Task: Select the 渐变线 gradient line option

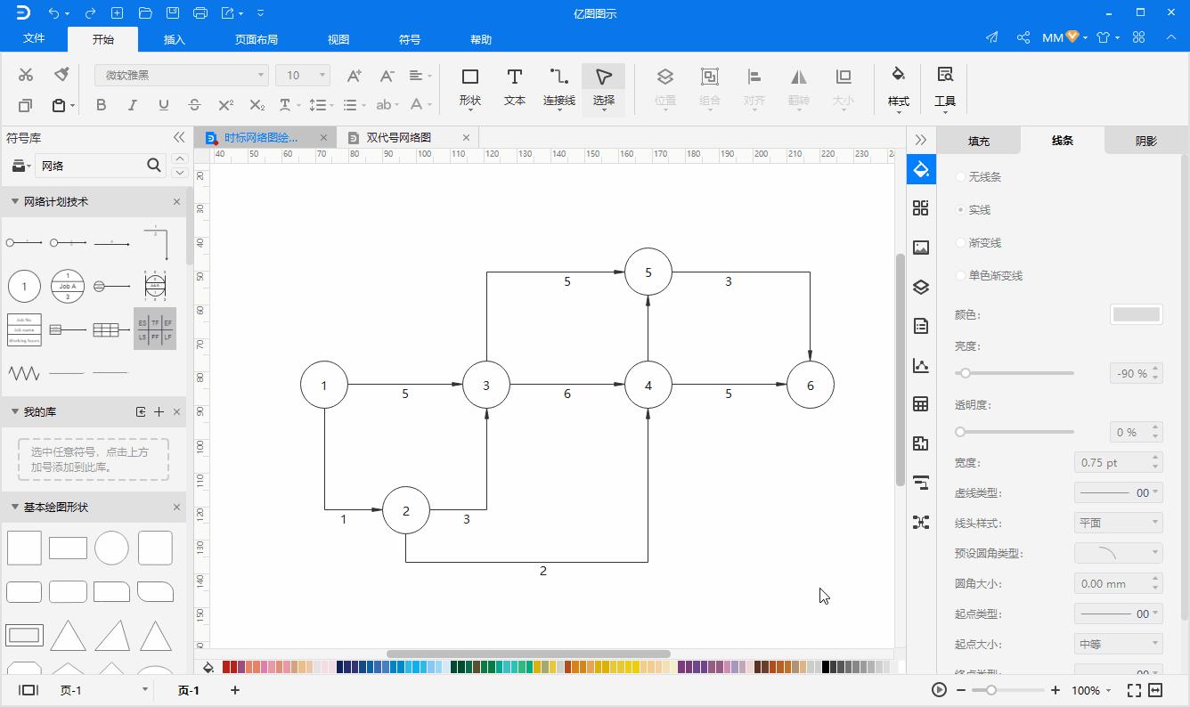Action: 978,243
